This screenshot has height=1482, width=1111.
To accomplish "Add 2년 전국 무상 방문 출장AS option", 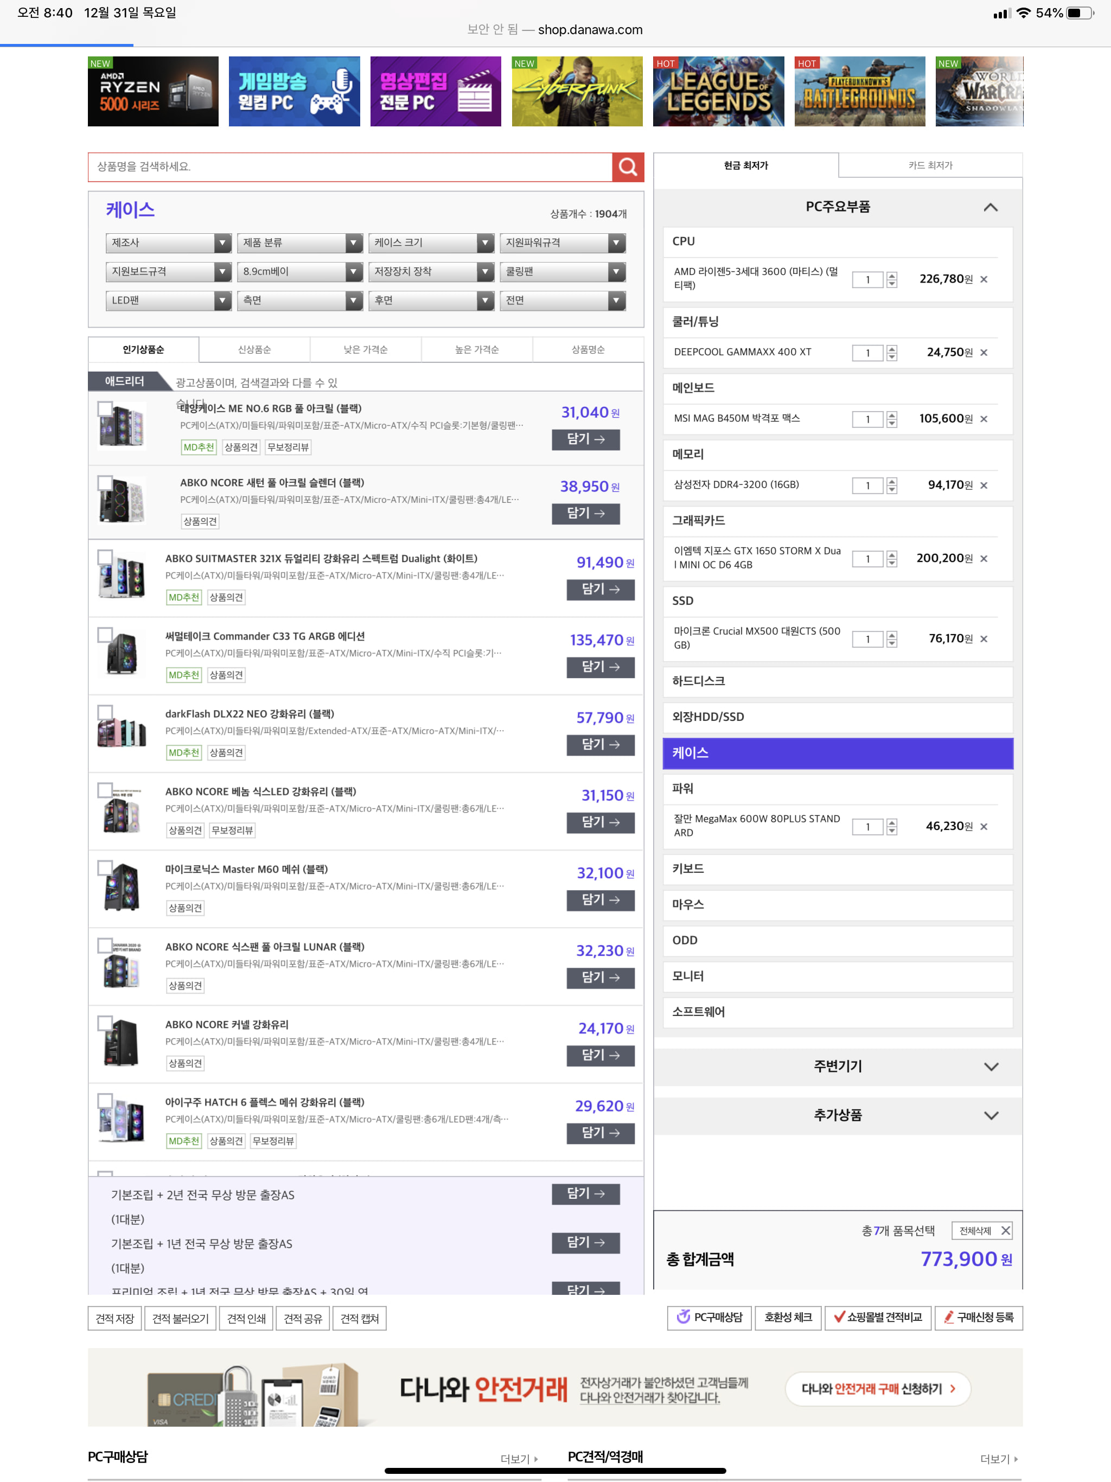I will coord(586,1194).
